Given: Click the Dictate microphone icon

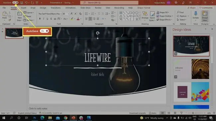Looking at the screenshot, I should click(x=196, y=14).
